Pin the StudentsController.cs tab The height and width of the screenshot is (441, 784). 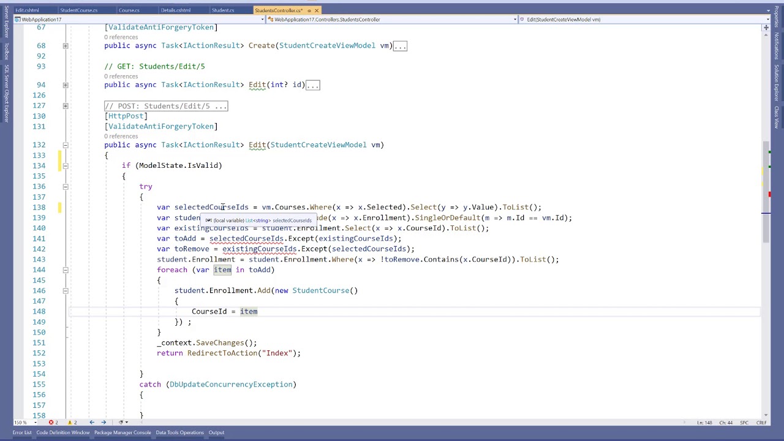coord(309,10)
